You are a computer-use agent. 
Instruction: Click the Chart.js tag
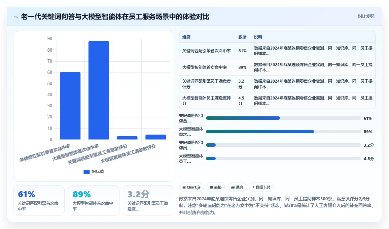pos(191,187)
